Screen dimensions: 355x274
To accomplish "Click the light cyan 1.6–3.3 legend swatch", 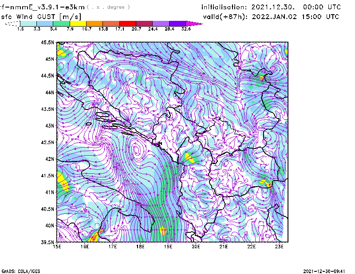I will (28, 23).
